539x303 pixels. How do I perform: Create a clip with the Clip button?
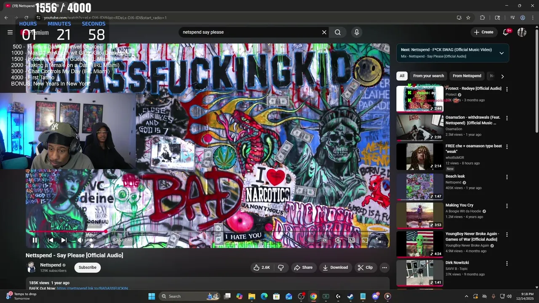(x=365, y=268)
